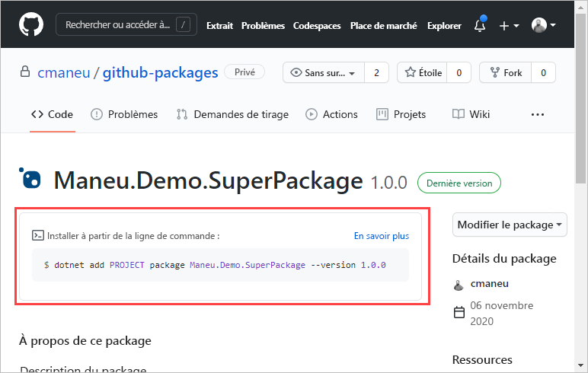Open the notifications bell icon
The image size is (588, 373).
480,25
